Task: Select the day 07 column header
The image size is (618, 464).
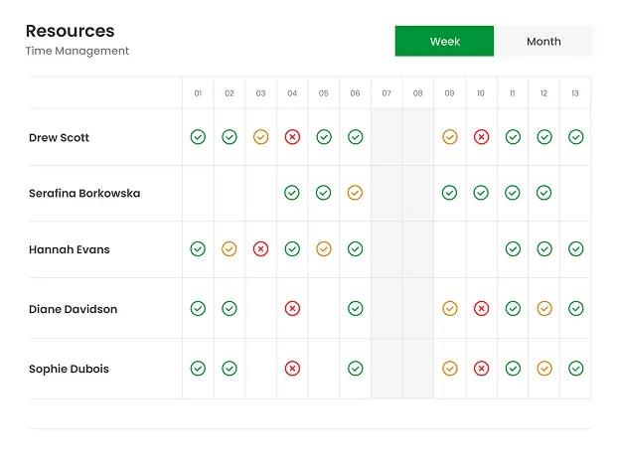Action: point(386,93)
